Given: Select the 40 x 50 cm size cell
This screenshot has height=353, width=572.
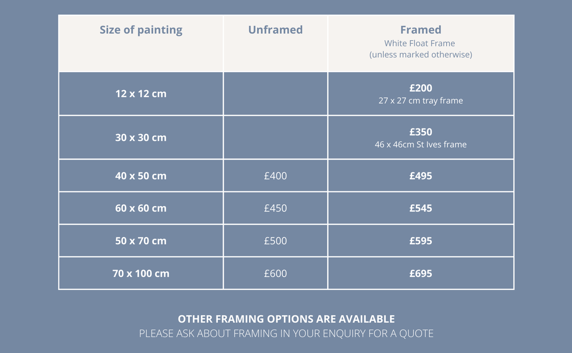Looking at the screenshot, I should [x=141, y=176].
